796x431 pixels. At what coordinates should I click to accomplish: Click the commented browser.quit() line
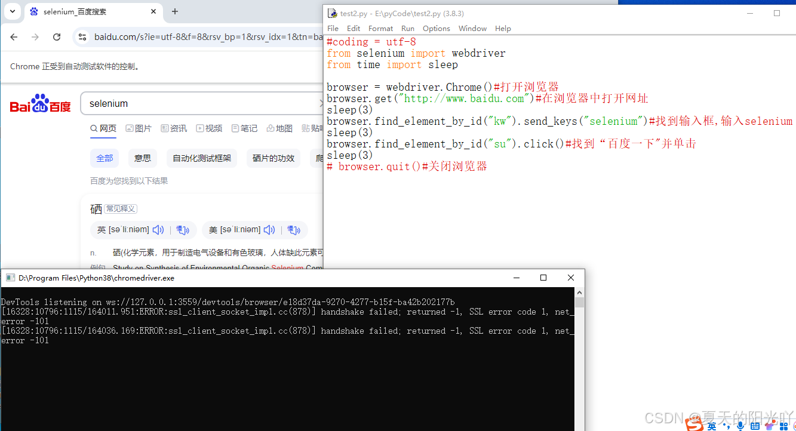(407, 167)
